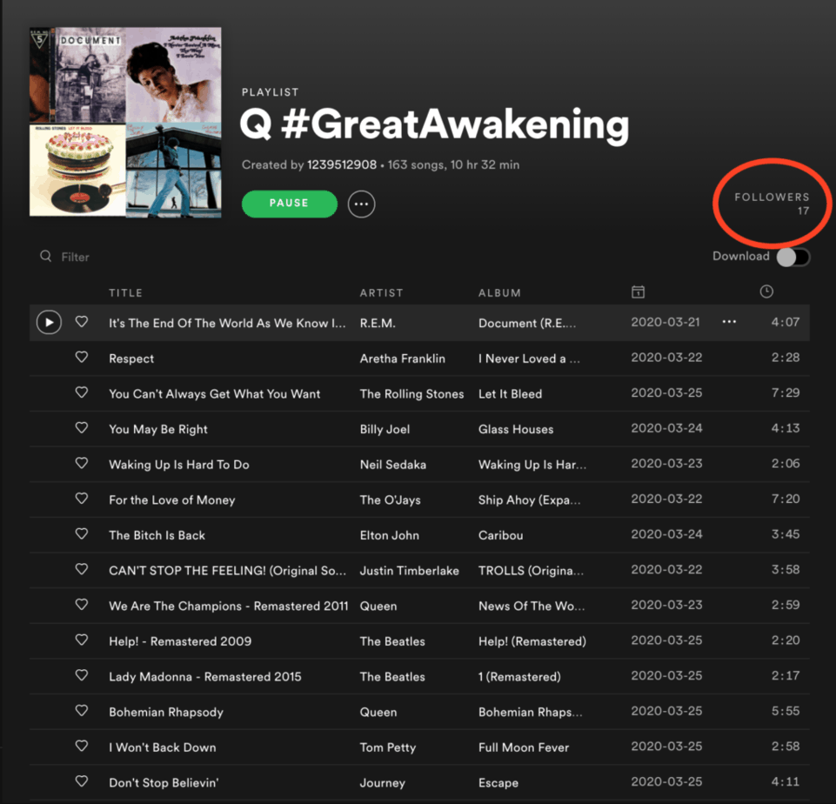This screenshot has height=804, width=836.
Task: Open album Caribou
Action: [500, 535]
